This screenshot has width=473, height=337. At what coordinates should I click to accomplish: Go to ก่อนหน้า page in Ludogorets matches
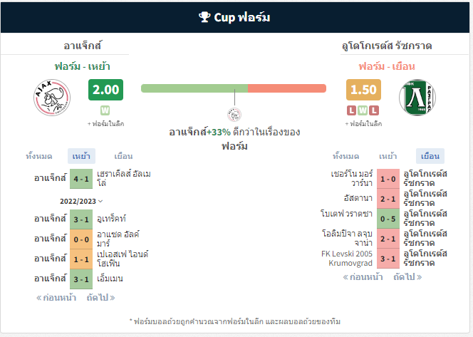tap(363, 276)
